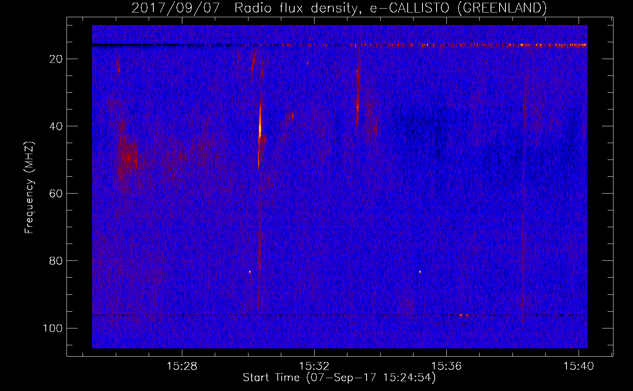Click the white dot near 15:30 below 80 MHz

[250, 272]
